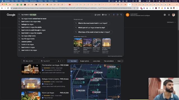Select suggestion 'best hotels in vegas for adults'
This screenshot has width=179, height=100.
[x=31, y=27]
